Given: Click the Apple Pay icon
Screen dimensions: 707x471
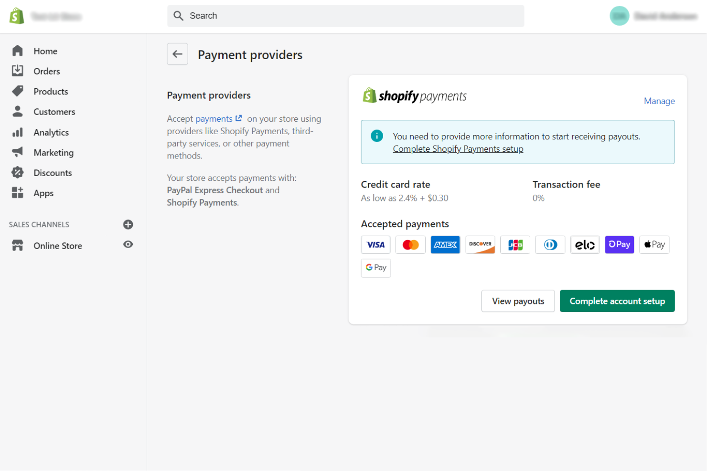Looking at the screenshot, I should [x=654, y=244].
